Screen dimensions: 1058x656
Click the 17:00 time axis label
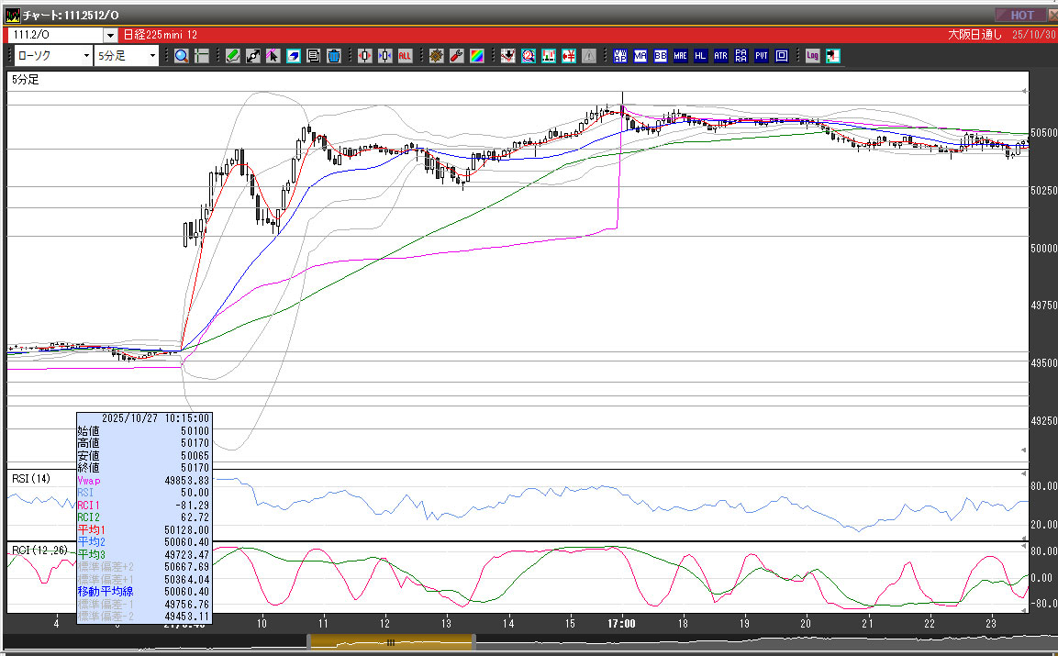[x=621, y=624]
